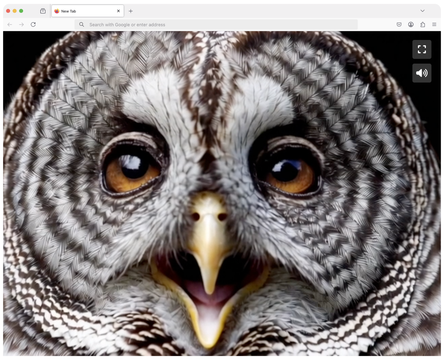Expand the list all tabs dropdown
This screenshot has width=444, height=360.
[x=422, y=11]
